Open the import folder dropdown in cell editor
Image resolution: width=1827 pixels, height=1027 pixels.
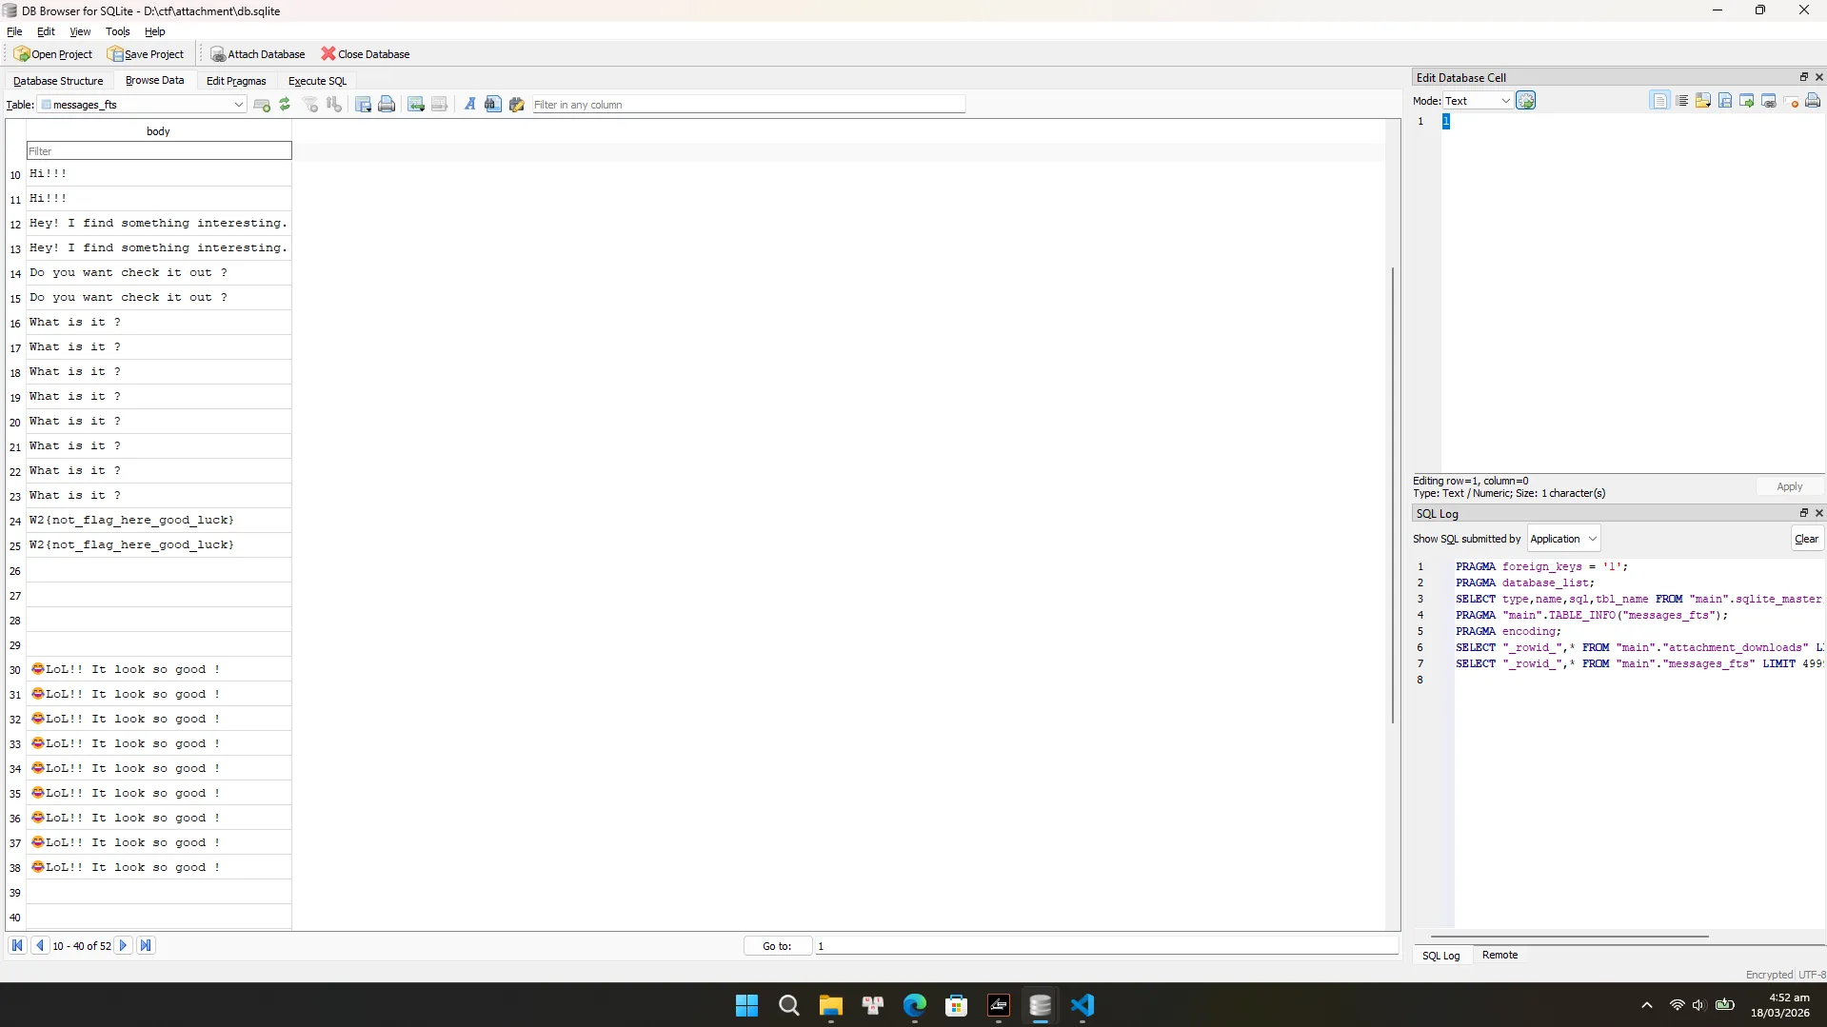coord(1703,101)
